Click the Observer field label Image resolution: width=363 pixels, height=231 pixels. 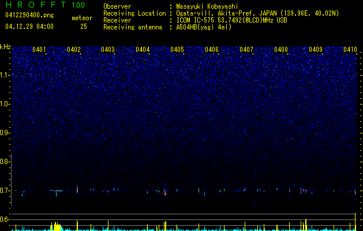click(x=117, y=6)
